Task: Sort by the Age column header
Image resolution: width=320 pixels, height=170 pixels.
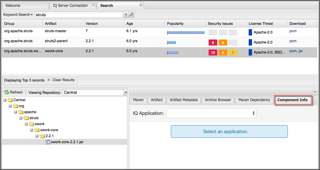Action: [145, 24]
